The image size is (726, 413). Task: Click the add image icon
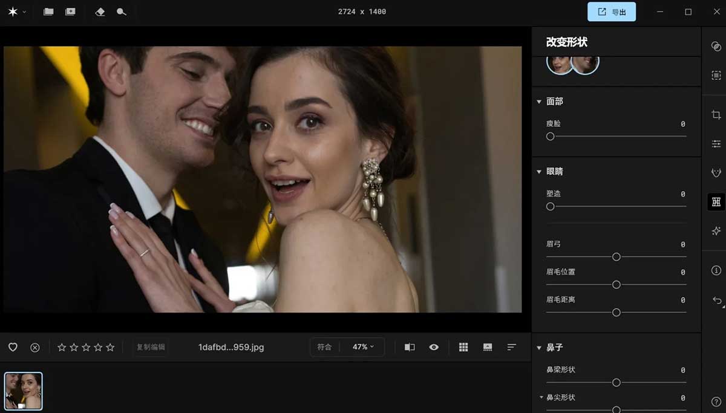point(70,11)
